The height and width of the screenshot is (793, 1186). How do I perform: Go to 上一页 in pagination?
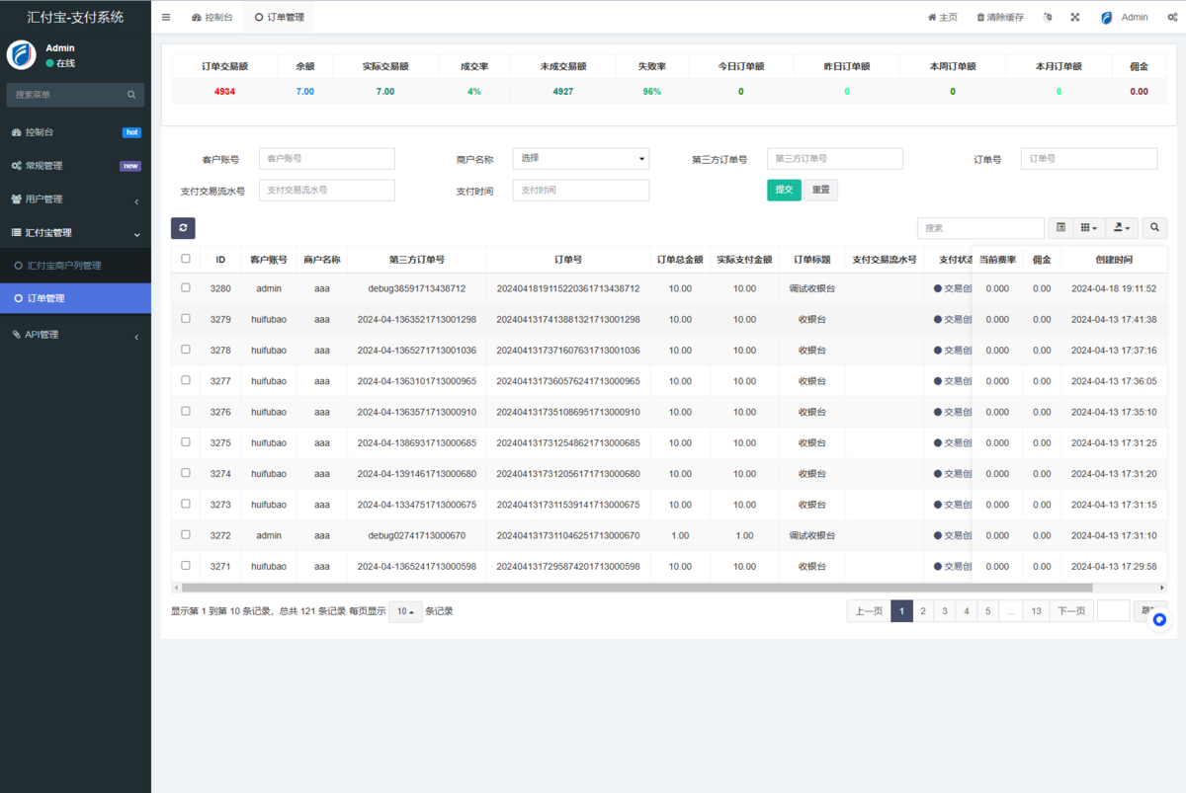pyautogui.click(x=869, y=611)
